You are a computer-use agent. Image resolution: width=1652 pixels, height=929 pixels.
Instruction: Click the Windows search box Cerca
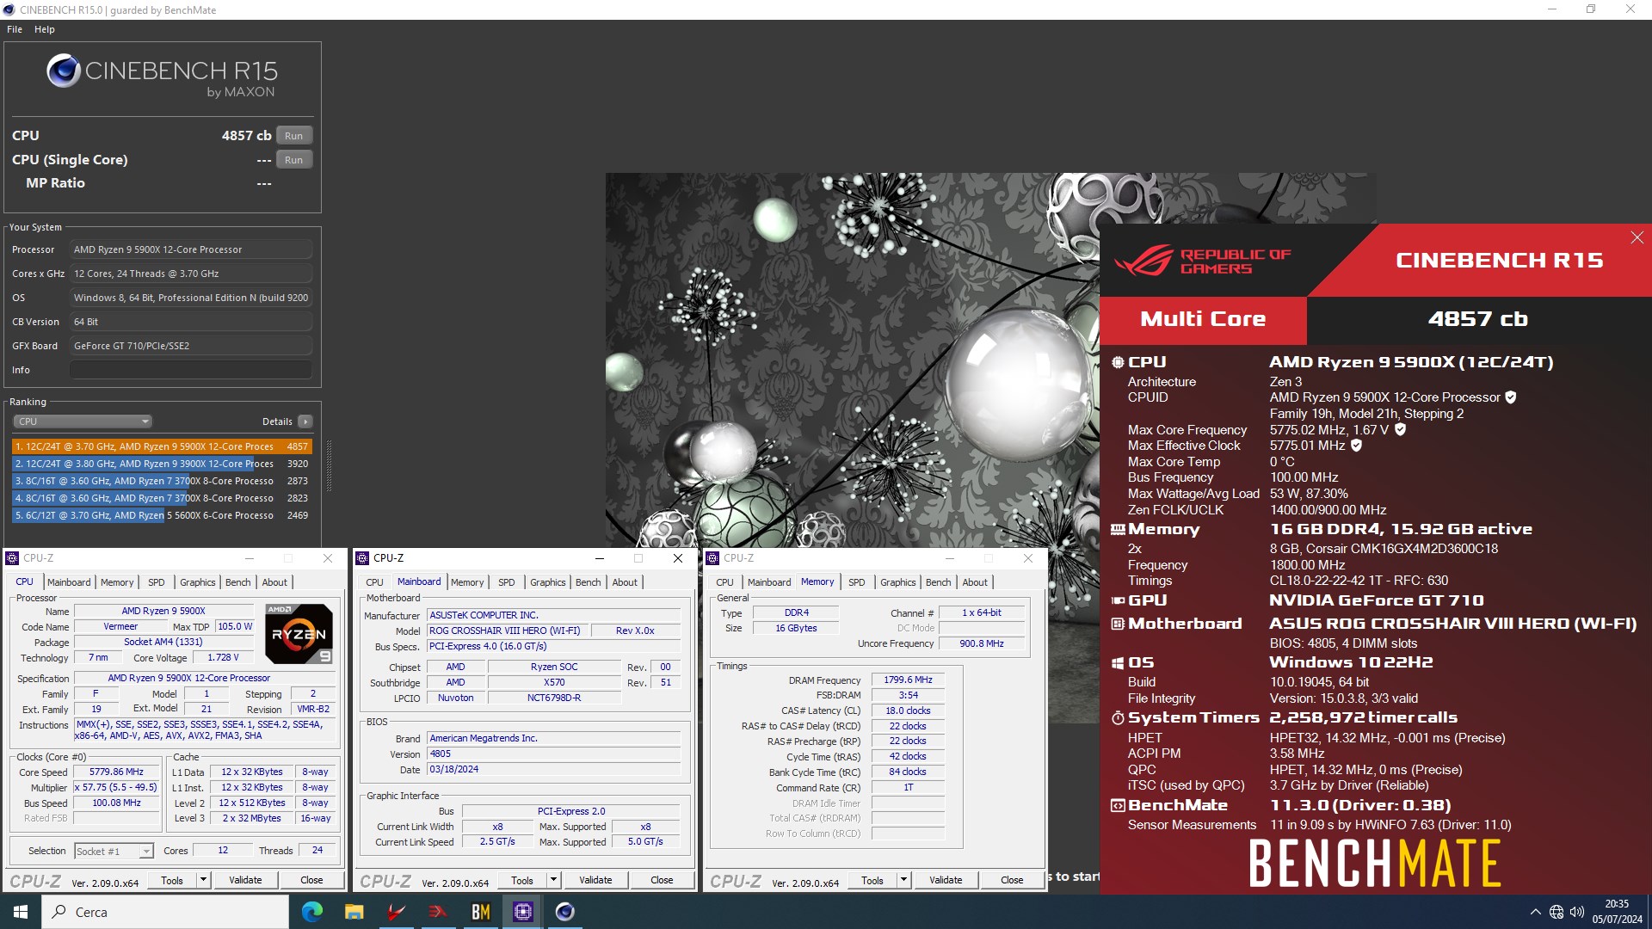[x=165, y=912]
